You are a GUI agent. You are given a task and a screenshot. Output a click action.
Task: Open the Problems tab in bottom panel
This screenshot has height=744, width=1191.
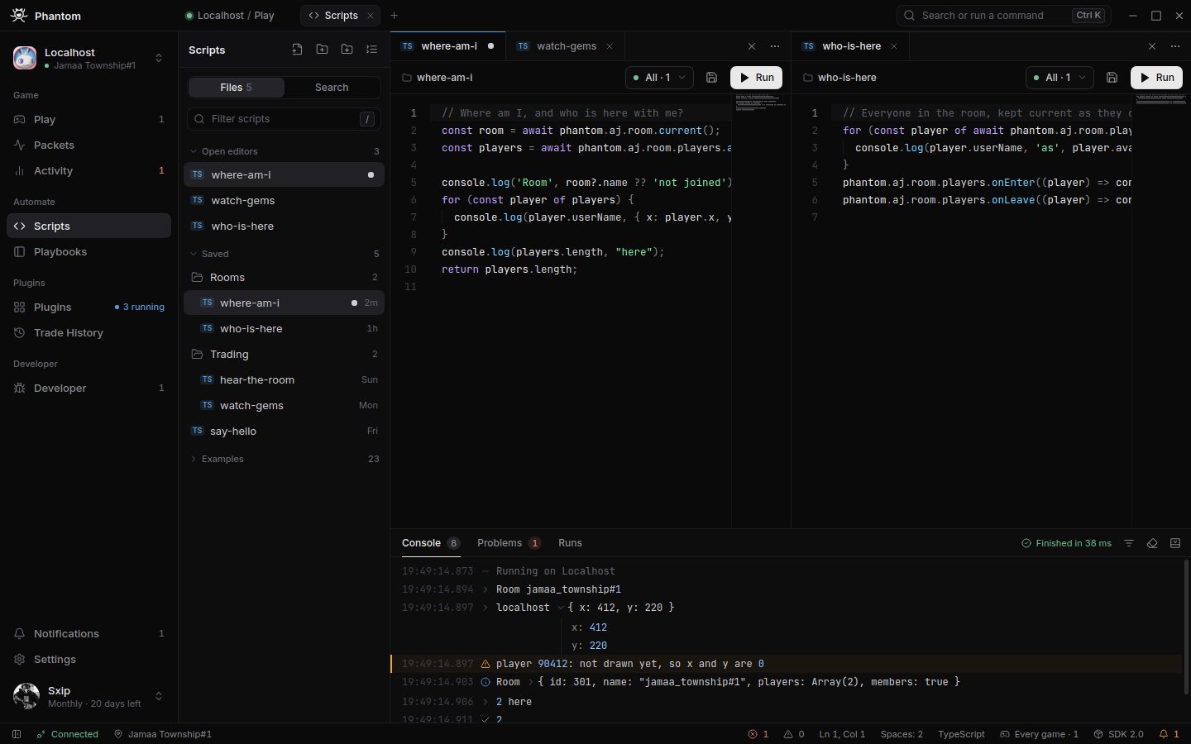pyautogui.click(x=509, y=543)
